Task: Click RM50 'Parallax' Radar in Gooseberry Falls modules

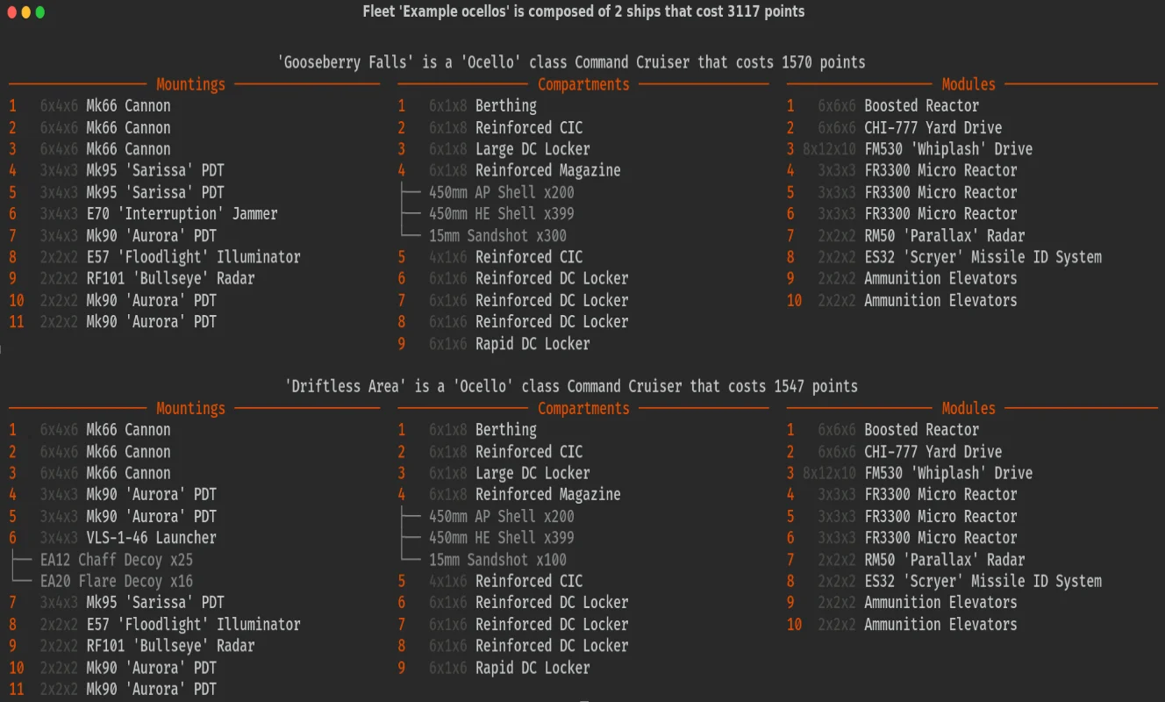Action: click(944, 235)
